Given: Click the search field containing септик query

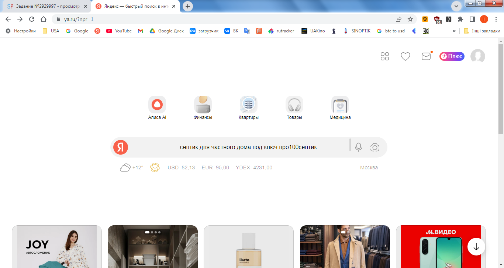Looking at the screenshot, I should click(248, 147).
